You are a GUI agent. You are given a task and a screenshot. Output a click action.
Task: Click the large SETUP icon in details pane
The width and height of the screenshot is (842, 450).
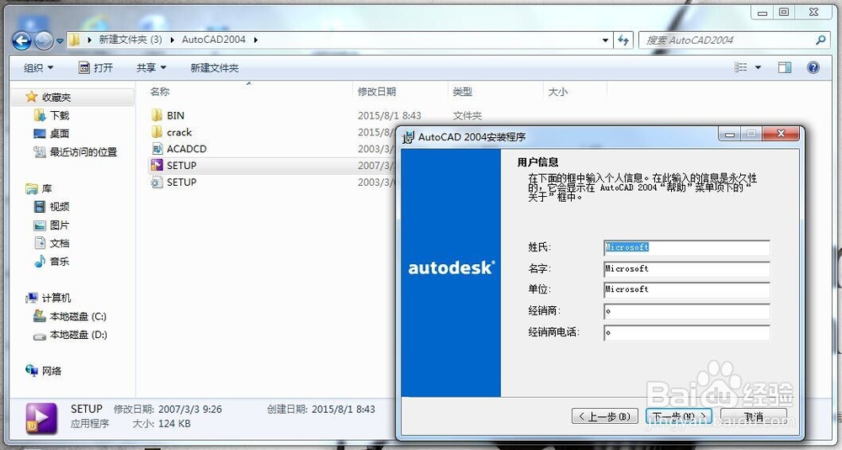pyautogui.click(x=41, y=418)
